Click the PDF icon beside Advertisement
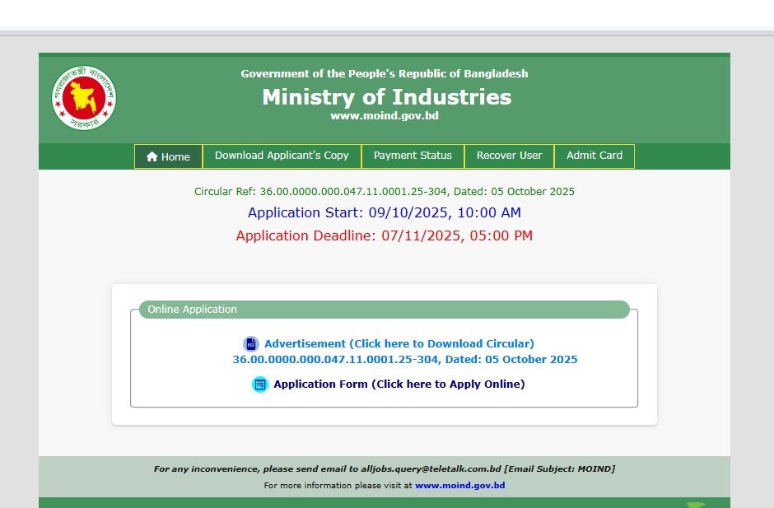The height and width of the screenshot is (508, 774). pos(251,344)
